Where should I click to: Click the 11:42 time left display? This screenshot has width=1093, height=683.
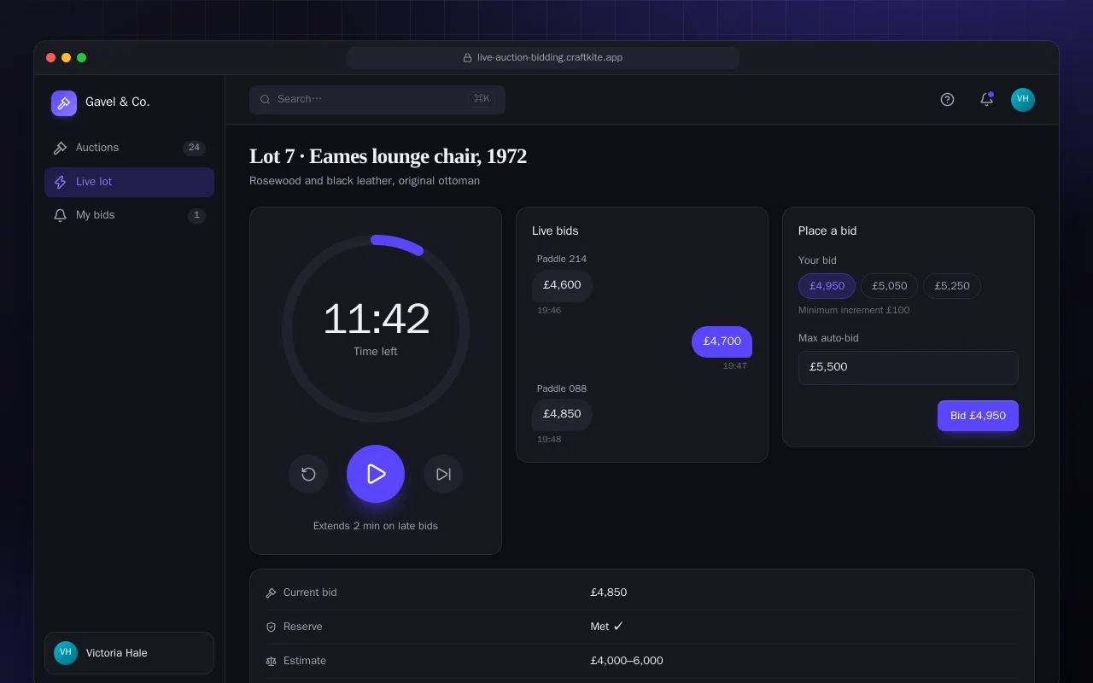point(376,319)
